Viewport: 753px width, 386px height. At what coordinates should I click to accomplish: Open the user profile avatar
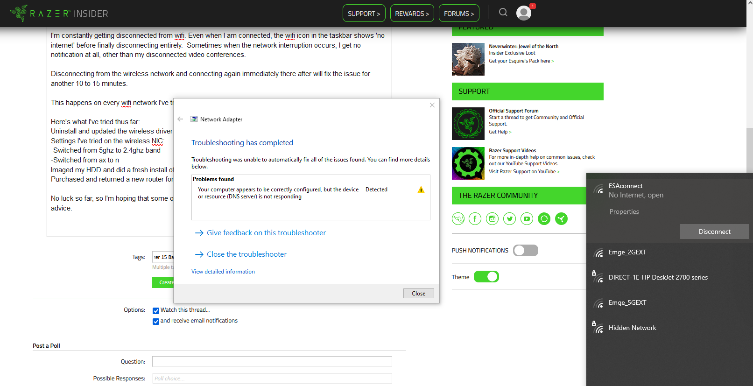tap(523, 13)
